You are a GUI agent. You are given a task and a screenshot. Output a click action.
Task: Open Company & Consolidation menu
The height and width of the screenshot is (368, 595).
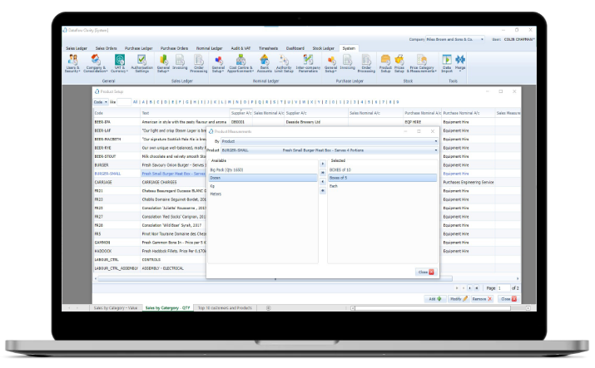(x=95, y=63)
